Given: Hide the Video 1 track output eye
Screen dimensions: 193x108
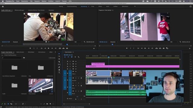Looking at the screenshot, I should click(x=76, y=71).
